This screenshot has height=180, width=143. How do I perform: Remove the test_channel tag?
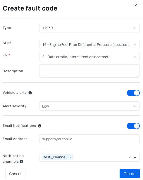[x=70, y=157]
